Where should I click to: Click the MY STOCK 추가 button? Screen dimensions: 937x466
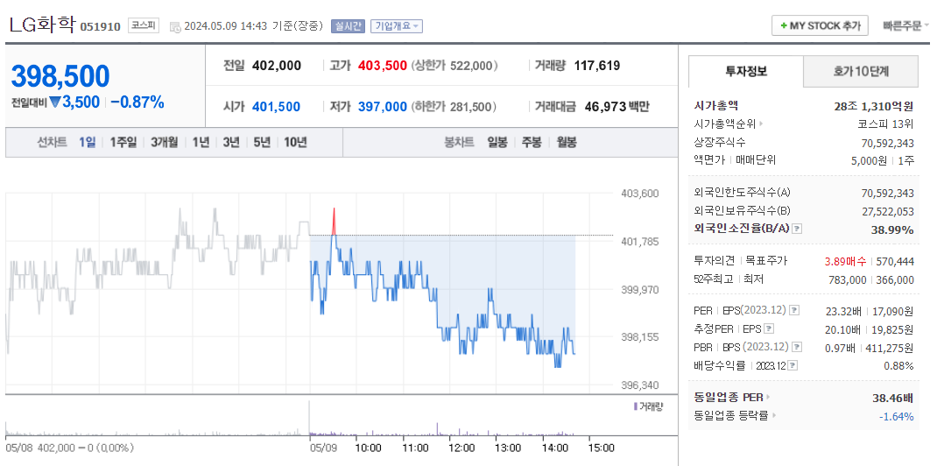pos(820,25)
